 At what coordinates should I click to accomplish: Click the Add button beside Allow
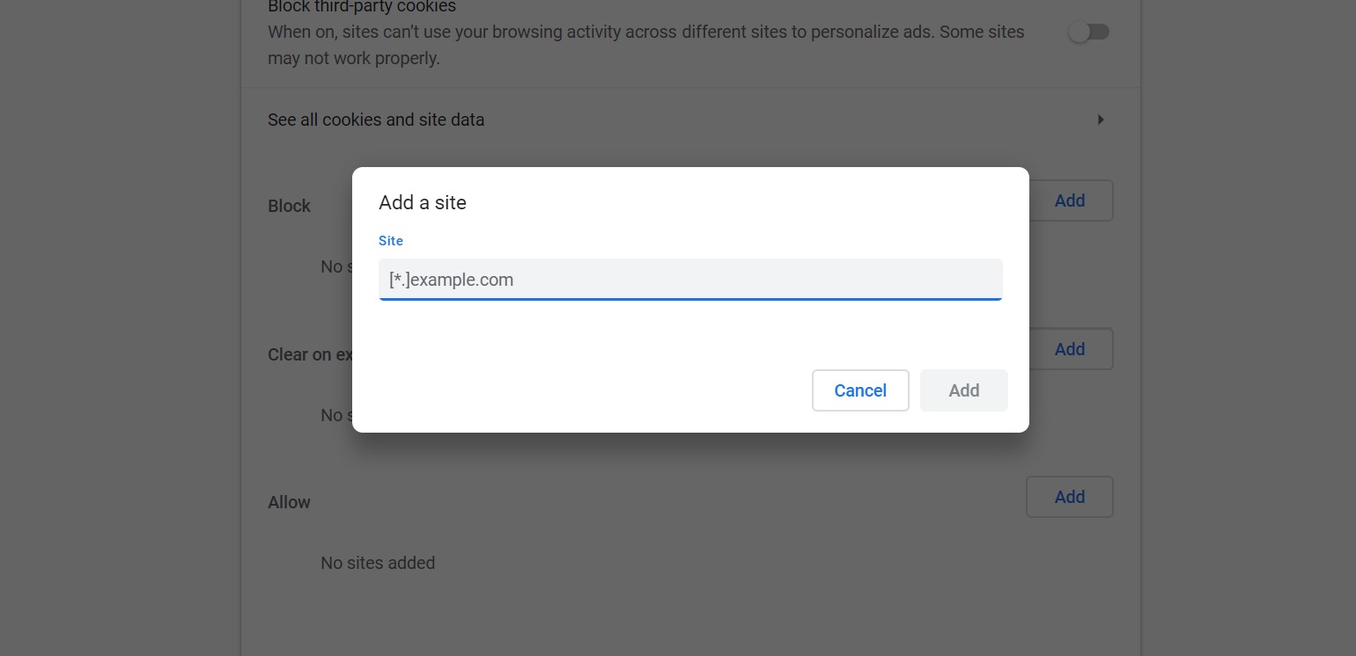coord(1069,497)
